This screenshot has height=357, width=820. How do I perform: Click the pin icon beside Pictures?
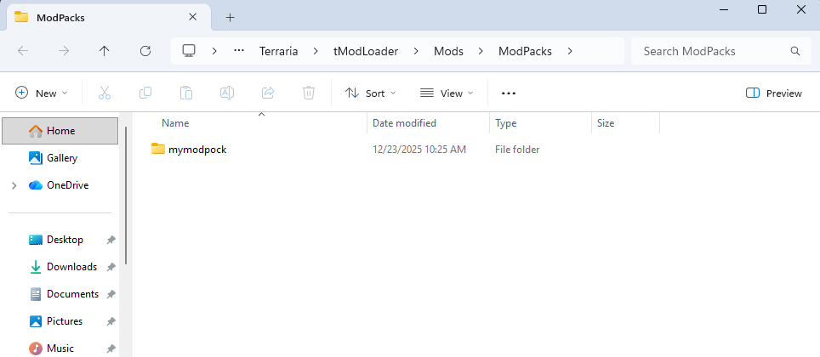pyautogui.click(x=111, y=321)
